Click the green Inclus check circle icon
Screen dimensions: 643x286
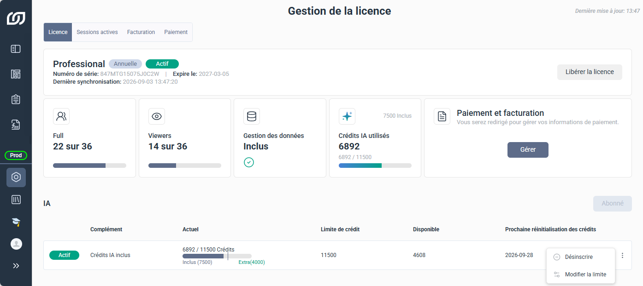(x=249, y=162)
